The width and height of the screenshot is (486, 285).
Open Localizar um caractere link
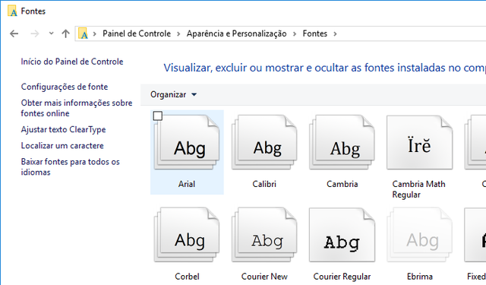pos(62,146)
